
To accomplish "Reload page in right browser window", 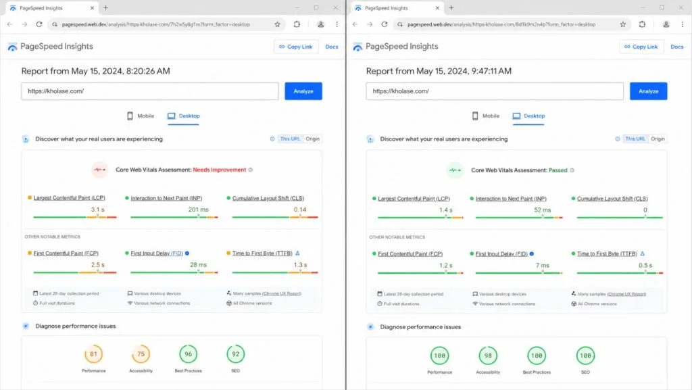I will click(x=385, y=24).
